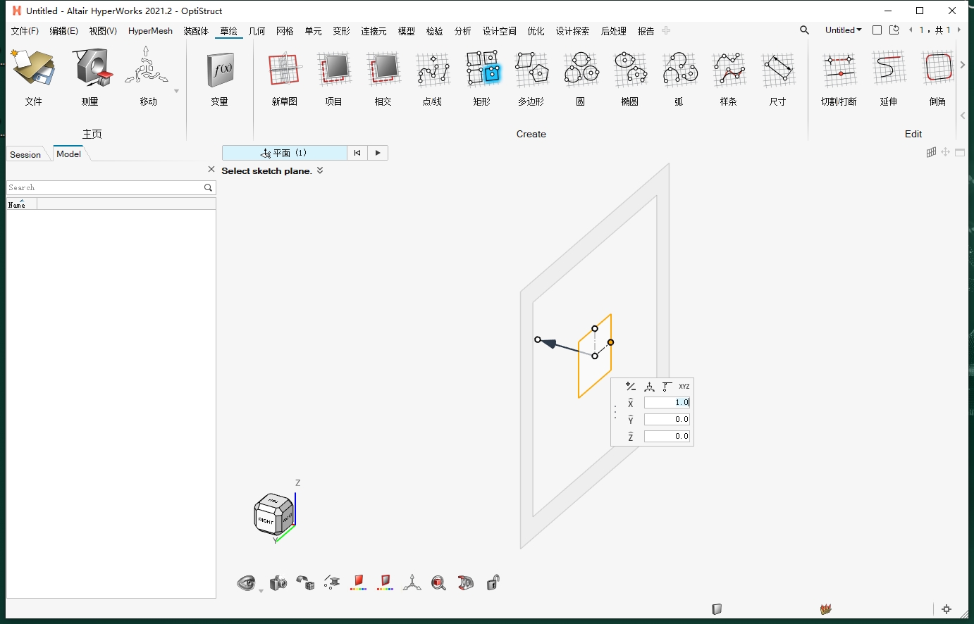
Task: Click the snaps crosshair icon in status bar
Action: [x=947, y=609]
